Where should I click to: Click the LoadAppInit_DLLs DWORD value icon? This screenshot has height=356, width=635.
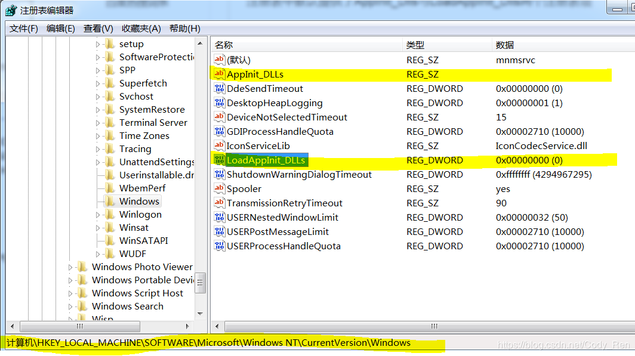tap(219, 160)
